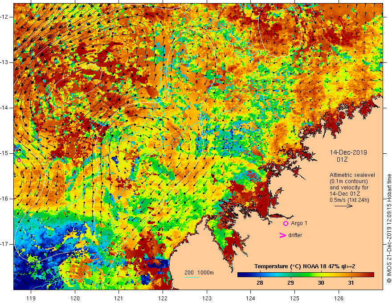Click the longitude 120 axis label
Screen dimensions: 392x303
(75, 298)
